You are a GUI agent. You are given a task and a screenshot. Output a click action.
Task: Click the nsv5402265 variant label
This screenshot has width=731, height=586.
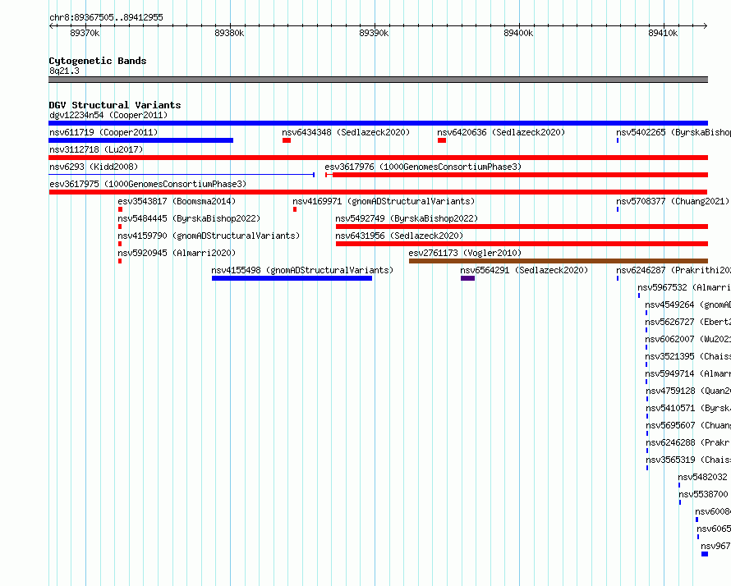(674, 132)
